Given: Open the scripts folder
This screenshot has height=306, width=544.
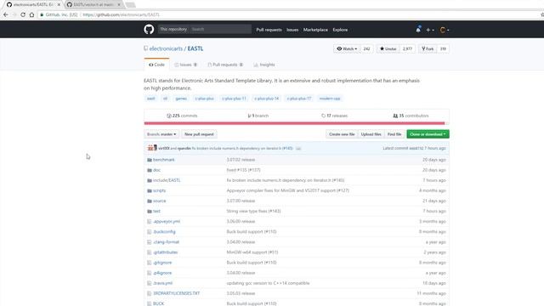Looking at the screenshot, I should pos(160,190).
